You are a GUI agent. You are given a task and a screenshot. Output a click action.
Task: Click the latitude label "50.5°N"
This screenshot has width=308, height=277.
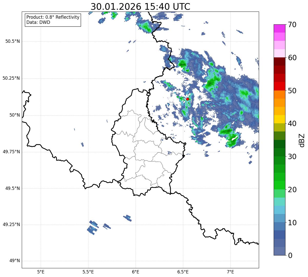click(x=12, y=41)
